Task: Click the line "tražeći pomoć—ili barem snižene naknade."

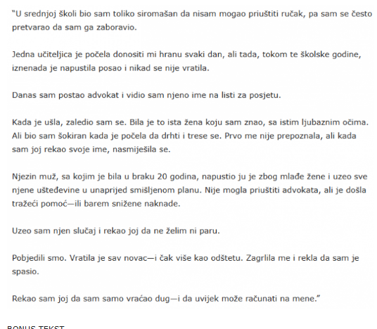Action: (96, 204)
